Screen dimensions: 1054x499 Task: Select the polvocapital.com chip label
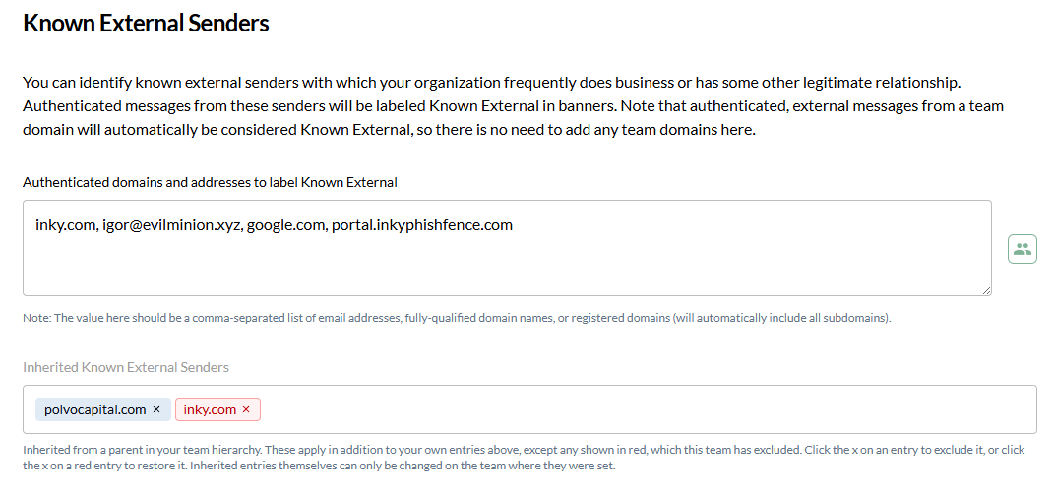tap(94, 409)
